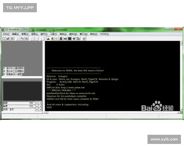Viewport: 184px width, 147px height.
Task: Click the 'Director: Everguo' text line
Action: click(x=57, y=76)
